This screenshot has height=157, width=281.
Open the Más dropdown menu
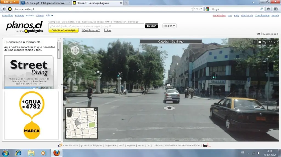pos(49,16)
